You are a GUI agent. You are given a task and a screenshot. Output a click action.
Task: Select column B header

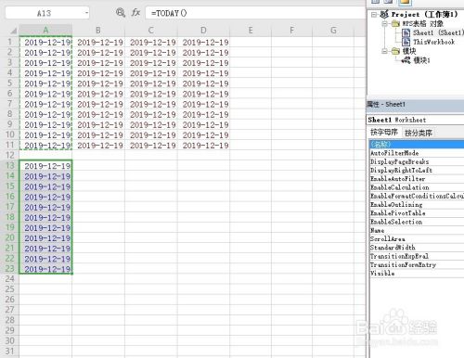point(98,31)
